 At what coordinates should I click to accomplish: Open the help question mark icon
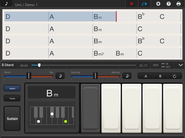click(x=169, y=4)
